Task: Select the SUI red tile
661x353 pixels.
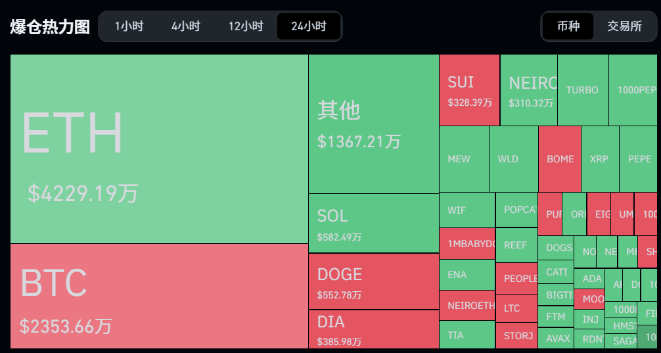Action: tap(469, 90)
